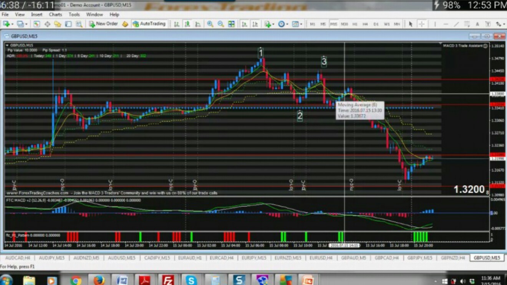Switch to the AUDCAD,H4 chart tab
This screenshot has height=285, width=507.
click(x=18, y=258)
